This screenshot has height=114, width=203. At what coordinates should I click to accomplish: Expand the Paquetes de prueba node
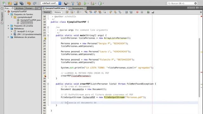(9, 26)
